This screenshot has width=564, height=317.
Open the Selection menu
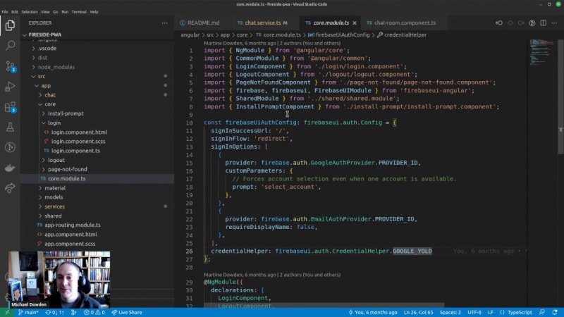tap(30, 12)
